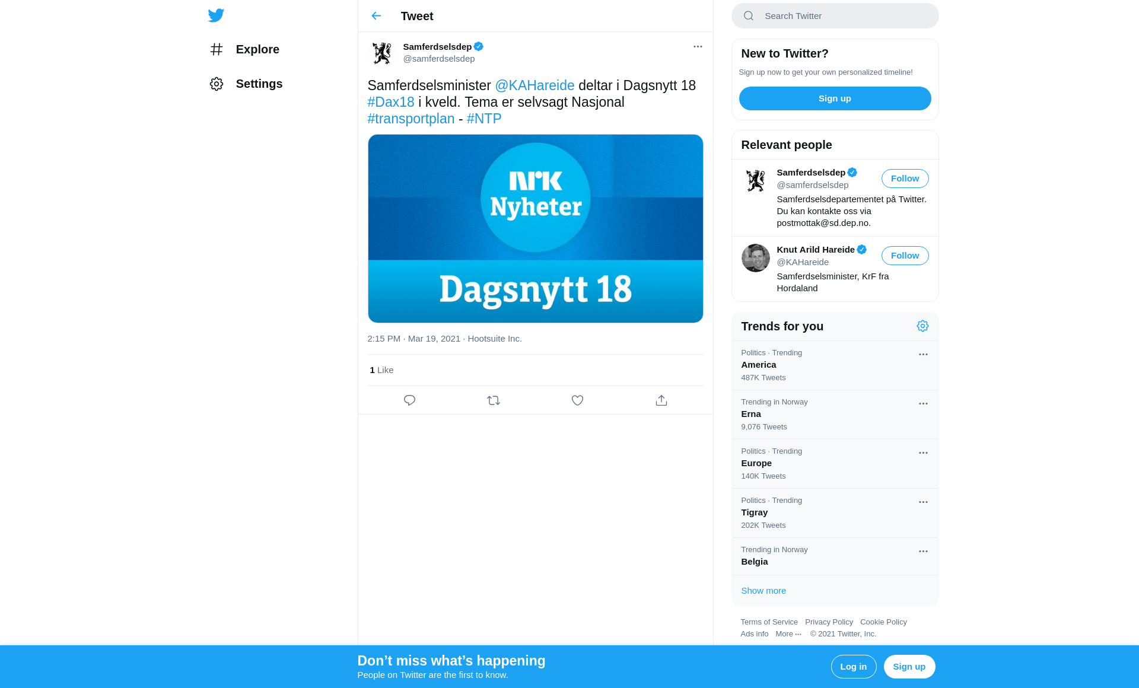Open the #transportplan hashtag link
Screen dimensions: 1139x688
(x=411, y=119)
